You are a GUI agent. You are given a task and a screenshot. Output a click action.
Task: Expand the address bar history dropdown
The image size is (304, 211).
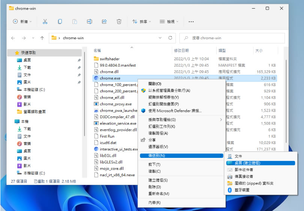160,38
